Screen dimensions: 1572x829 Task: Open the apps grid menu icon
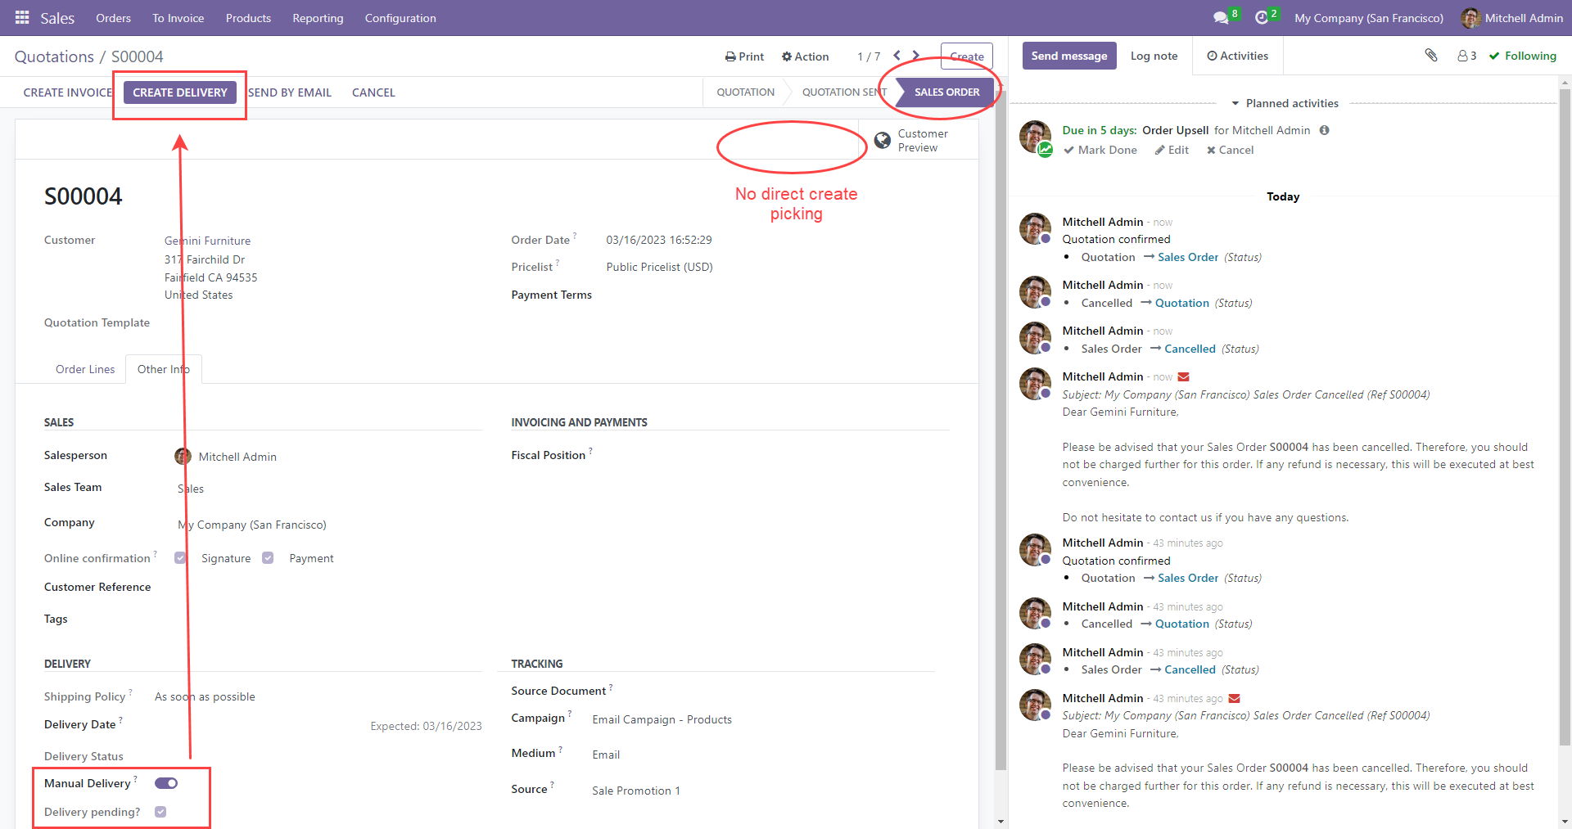pos(22,17)
